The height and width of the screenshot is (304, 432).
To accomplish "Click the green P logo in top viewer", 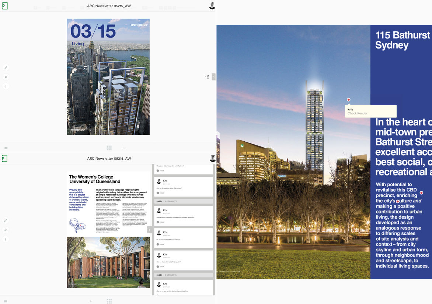I will coord(4,6).
